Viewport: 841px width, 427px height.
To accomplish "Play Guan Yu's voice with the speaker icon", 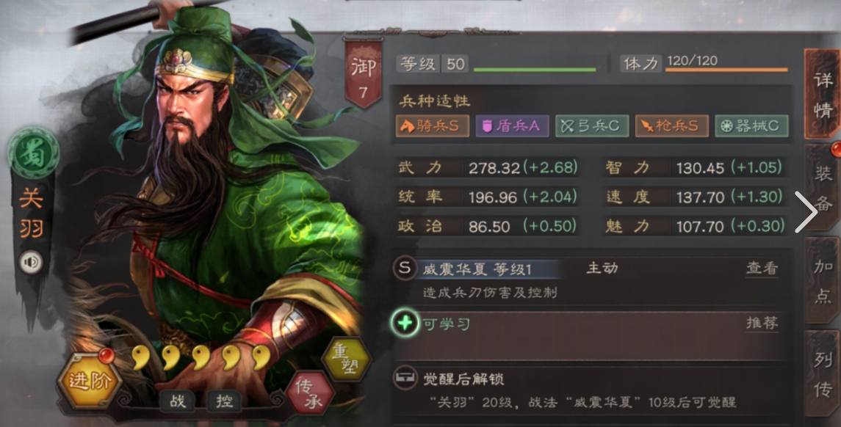I will pos(31,263).
